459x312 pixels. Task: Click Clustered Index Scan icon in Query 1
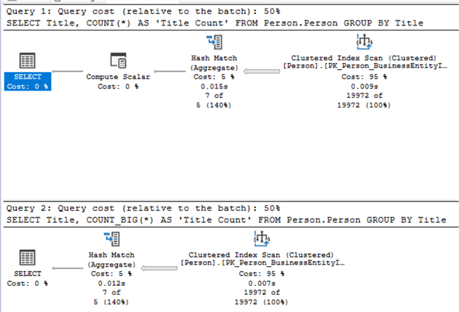364,42
